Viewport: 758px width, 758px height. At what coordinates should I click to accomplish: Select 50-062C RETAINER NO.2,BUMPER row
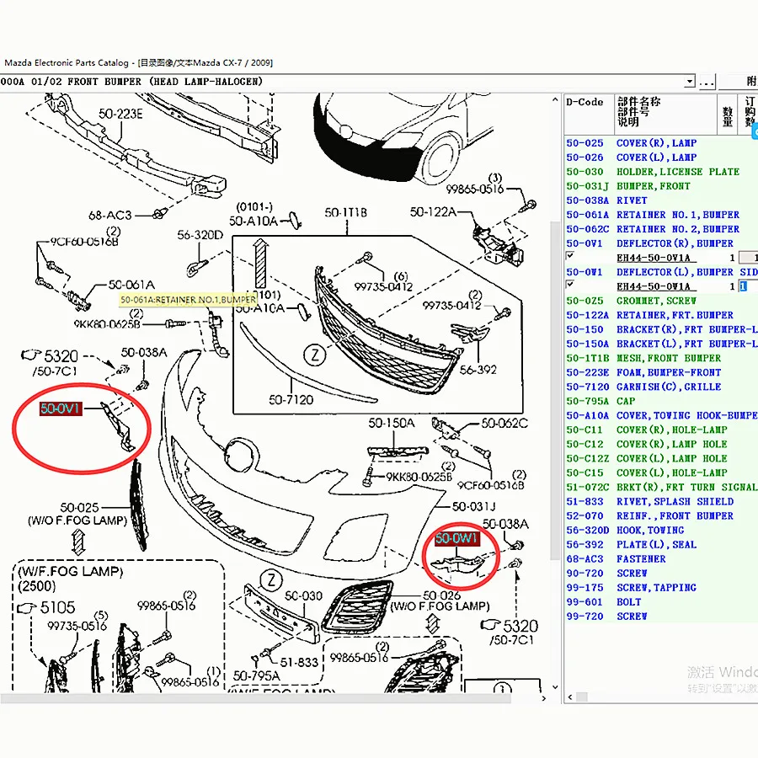(x=661, y=229)
